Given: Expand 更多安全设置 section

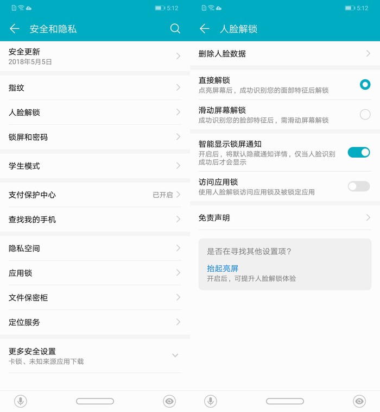Looking at the screenshot, I should 175,355.
